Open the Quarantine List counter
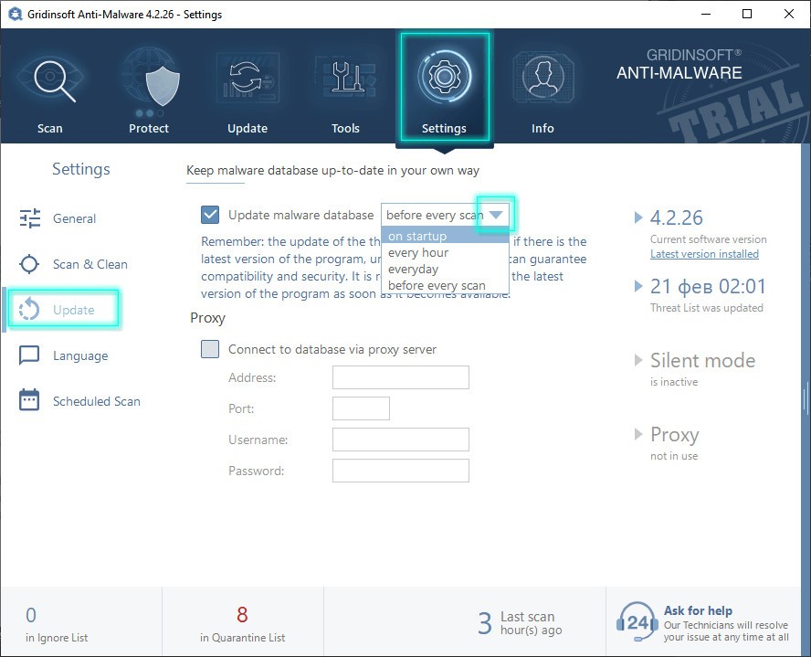The width and height of the screenshot is (811, 657). (242, 623)
